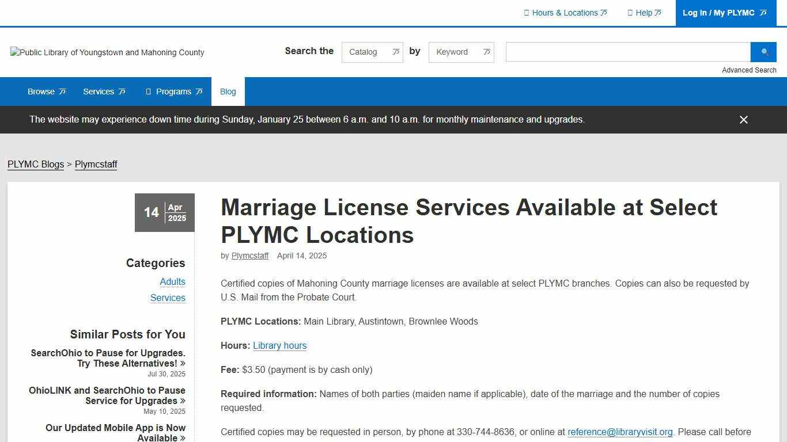Click the location pin icon beside Hours & Locations
The width and height of the screenshot is (787, 442).
pyautogui.click(x=527, y=13)
